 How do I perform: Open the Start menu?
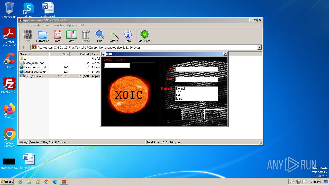7,182
